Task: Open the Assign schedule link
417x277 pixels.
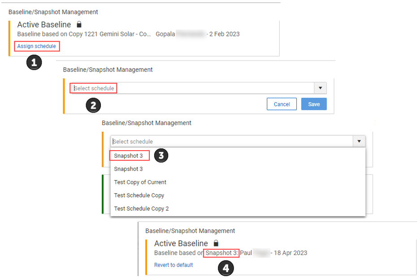Action: tap(37, 46)
